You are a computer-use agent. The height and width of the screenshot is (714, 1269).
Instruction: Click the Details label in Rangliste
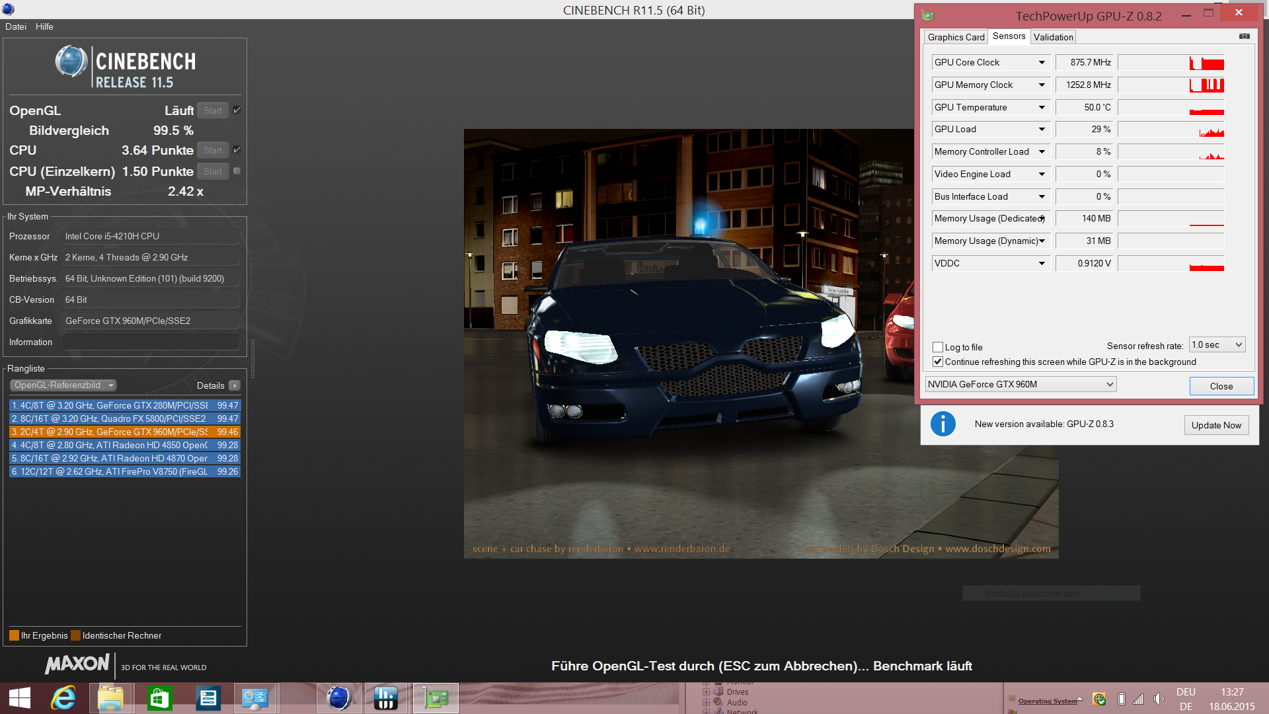pyautogui.click(x=210, y=385)
